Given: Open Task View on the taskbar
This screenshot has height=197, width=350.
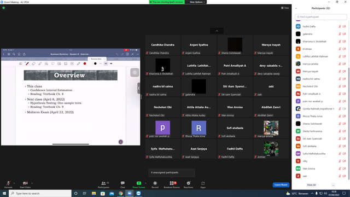Looking at the screenshot, I should click(85, 193).
